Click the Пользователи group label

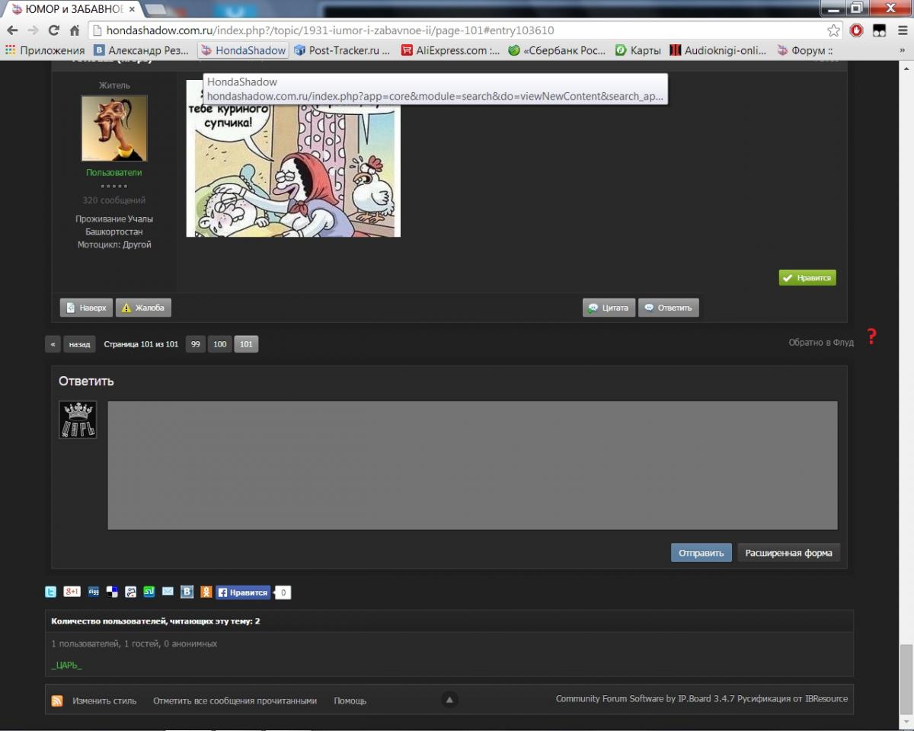click(113, 173)
